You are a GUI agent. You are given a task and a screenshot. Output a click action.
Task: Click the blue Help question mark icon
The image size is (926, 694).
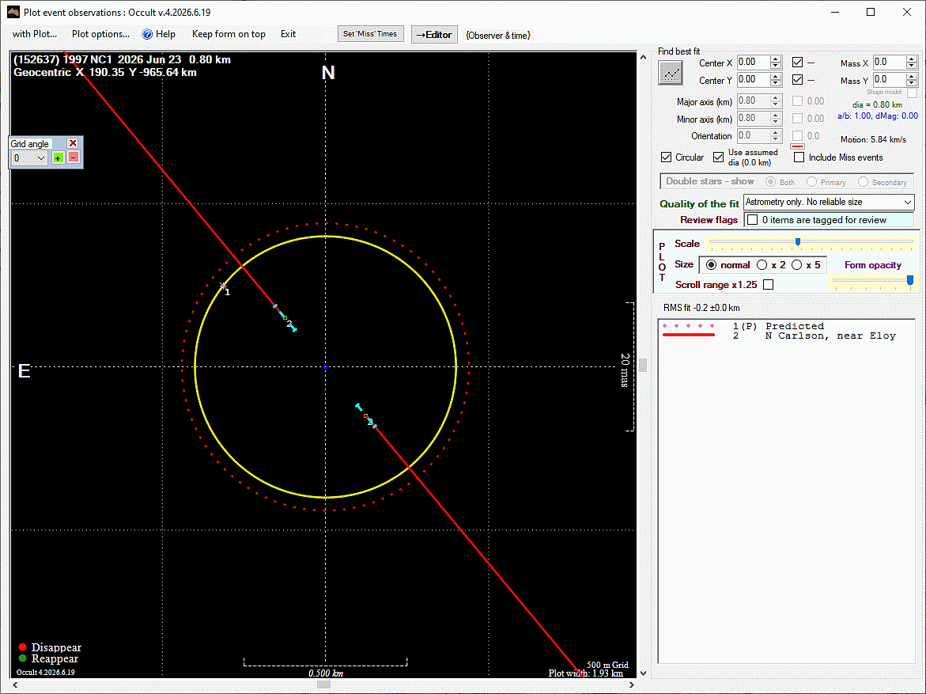click(x=147, y=34)
